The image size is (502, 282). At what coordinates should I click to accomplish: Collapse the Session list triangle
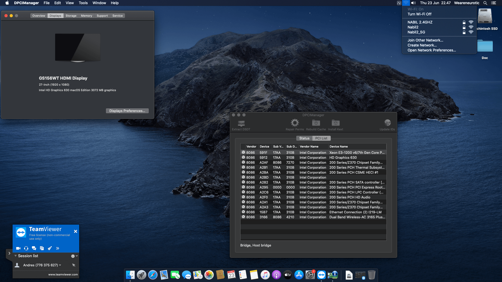pos(15,256)
